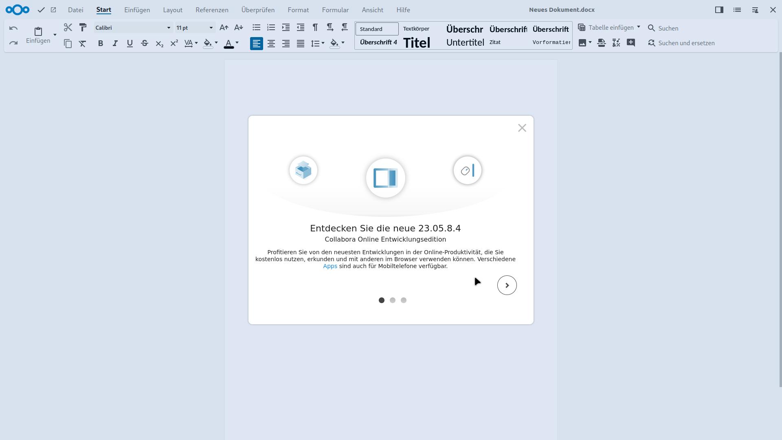Clear direct formatting icon
This screenshot has width=782, height=440.
click(83, 44)
